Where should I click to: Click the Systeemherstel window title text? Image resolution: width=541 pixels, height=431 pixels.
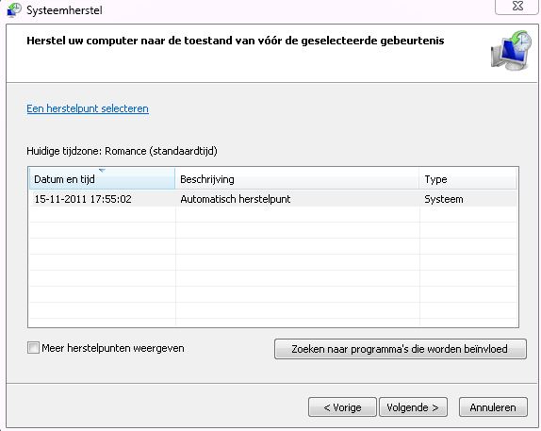coord(64,10)
